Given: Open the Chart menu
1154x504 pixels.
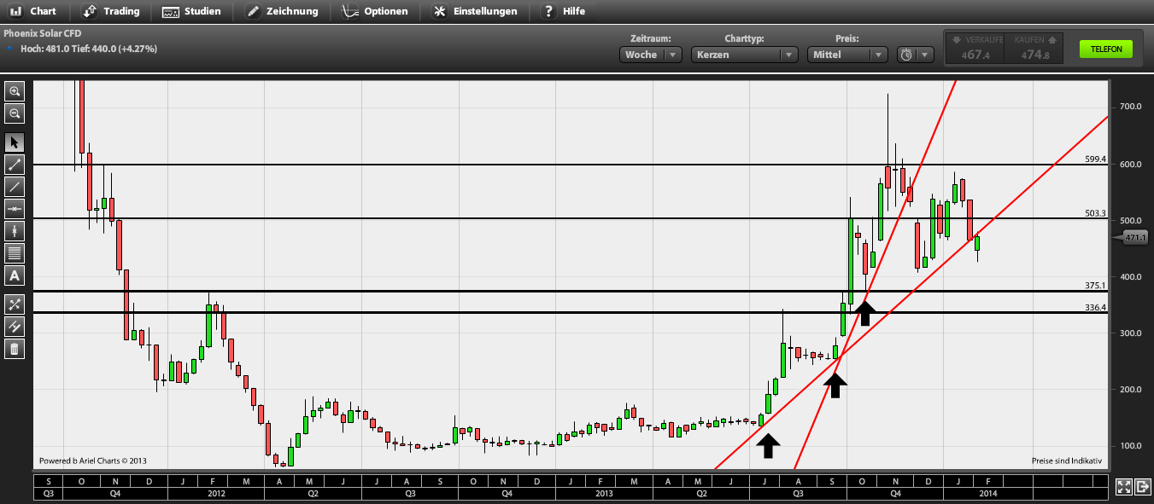Looking at the screenshot, I should [33, 12].
